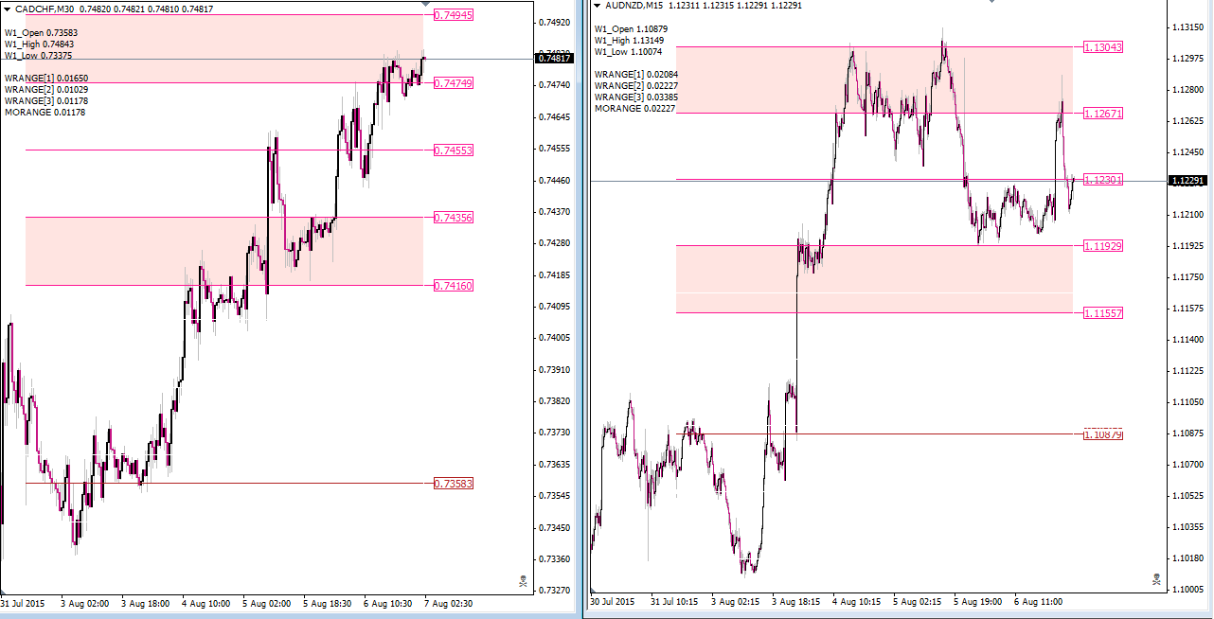Click the CADCHF,M30 chart title text

point(45,9)
